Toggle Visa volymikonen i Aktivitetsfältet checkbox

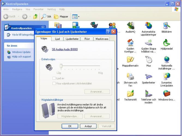pos(54,83)
